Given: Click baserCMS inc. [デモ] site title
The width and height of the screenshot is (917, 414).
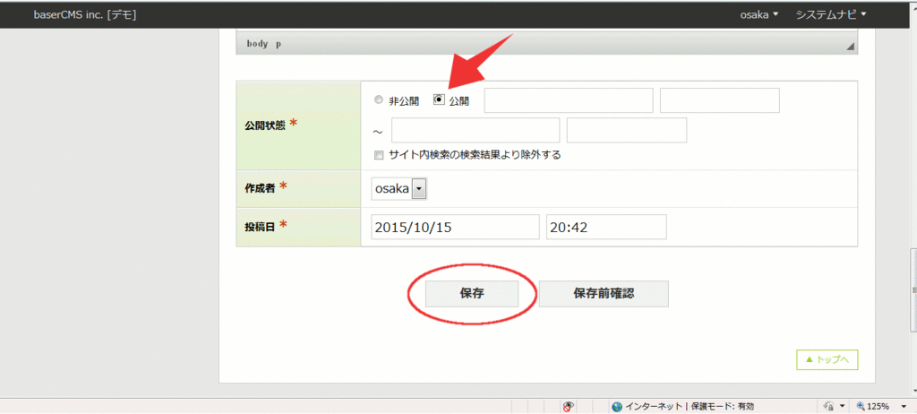Looking at the screenshot, I should tap(85, 14).
